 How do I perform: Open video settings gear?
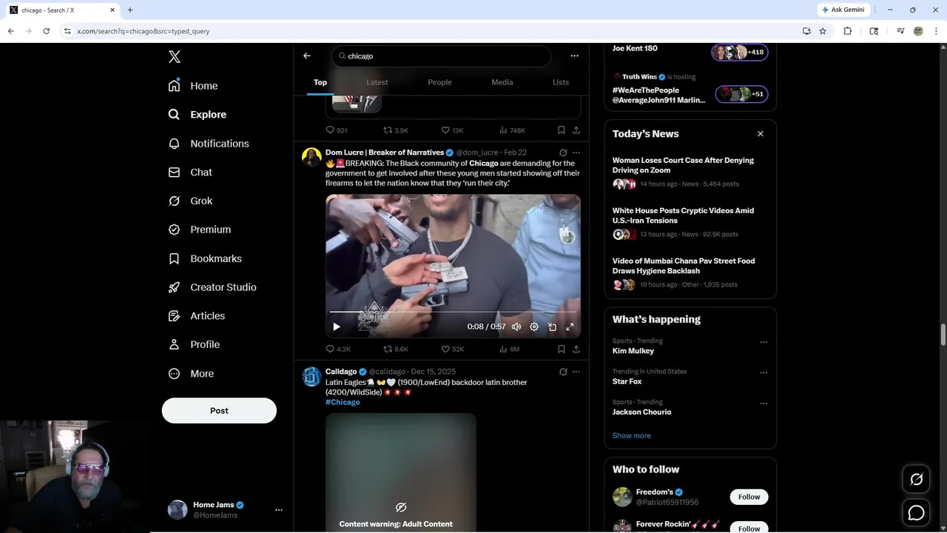coord(534,326)
